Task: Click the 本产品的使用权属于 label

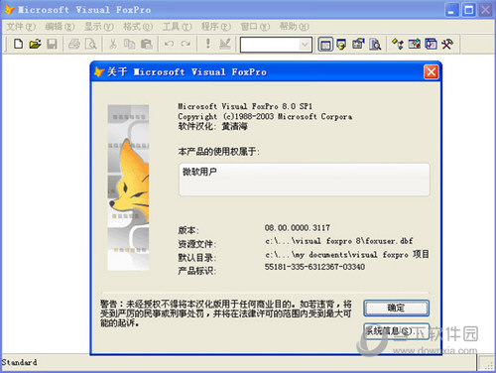Action: 218,152
